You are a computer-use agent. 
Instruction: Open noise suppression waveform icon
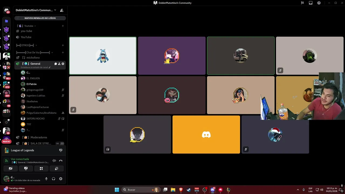[x=54, y=161]
